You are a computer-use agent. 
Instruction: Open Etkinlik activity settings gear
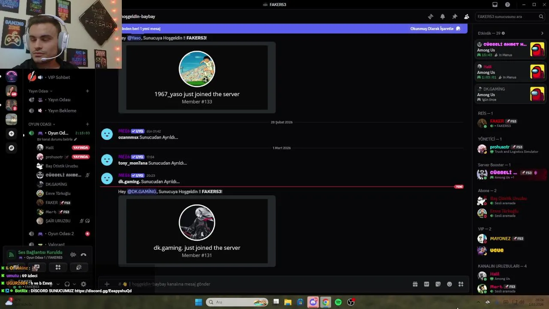tap(503, 33)
